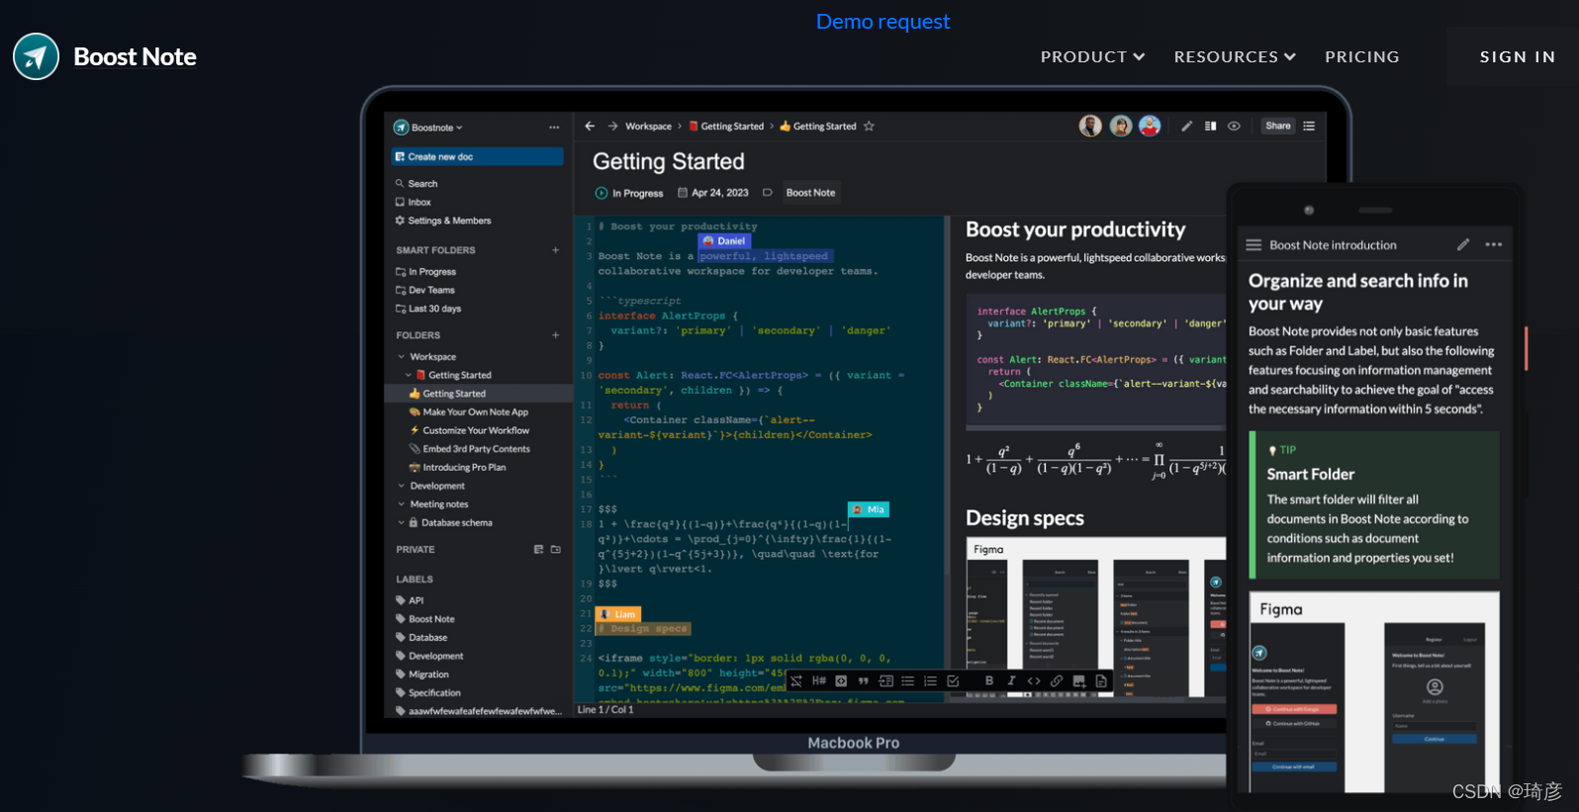Screen dimensions: 1579x812
Task: Expand the Database schema folder
Action: [402, 523]
